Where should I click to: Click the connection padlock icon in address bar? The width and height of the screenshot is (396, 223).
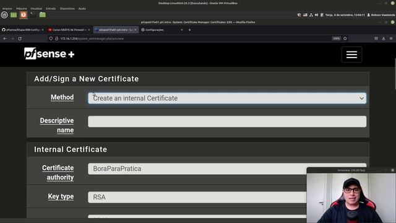click(x=56, y=38)
